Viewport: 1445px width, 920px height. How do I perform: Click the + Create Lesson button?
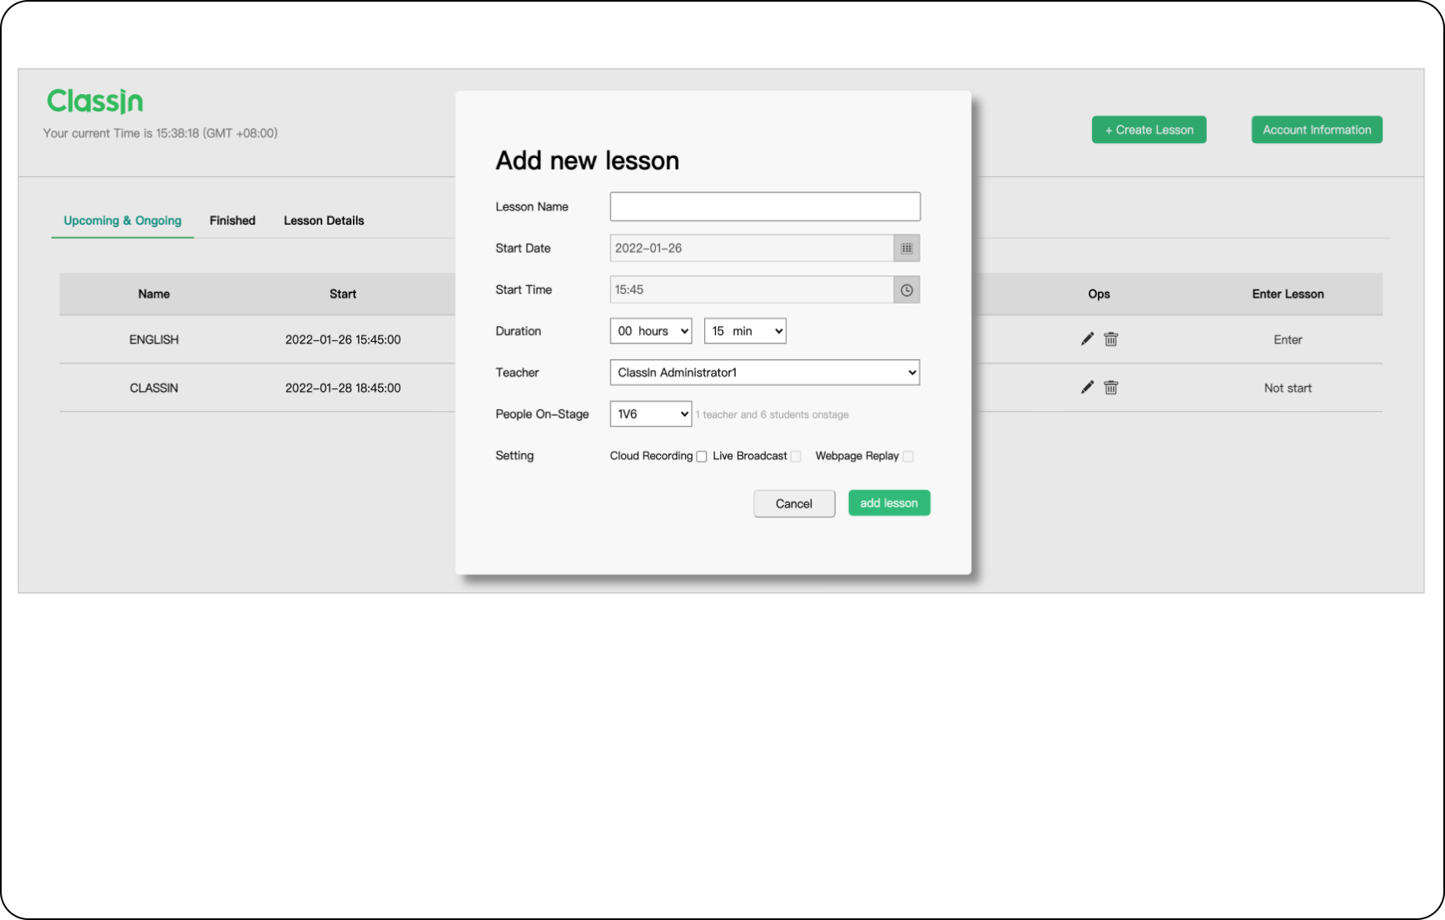1149,130
